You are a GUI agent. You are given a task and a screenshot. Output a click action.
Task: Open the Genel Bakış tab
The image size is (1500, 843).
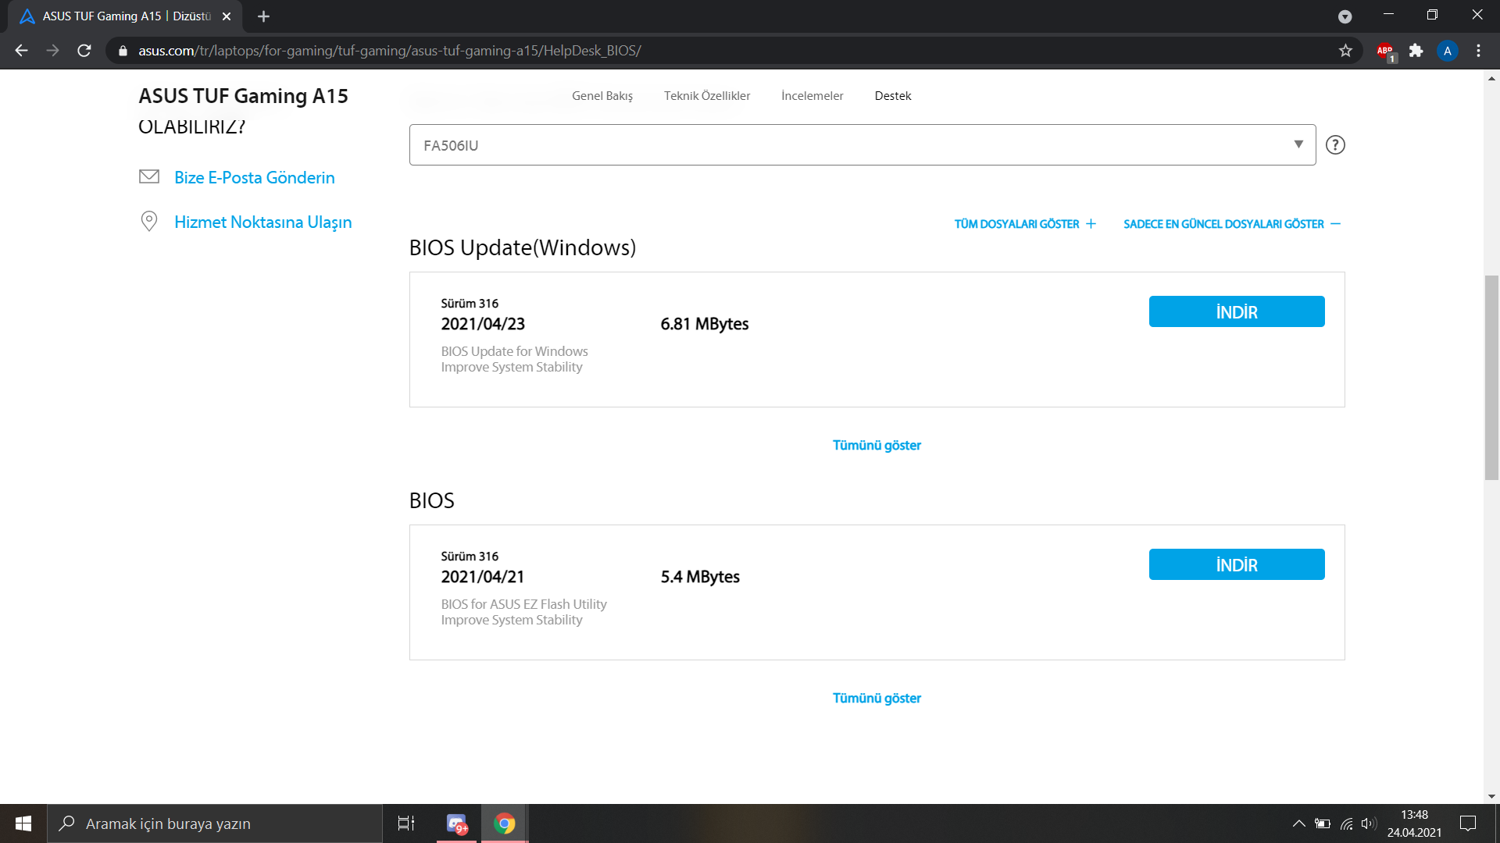tap(602, 96)
